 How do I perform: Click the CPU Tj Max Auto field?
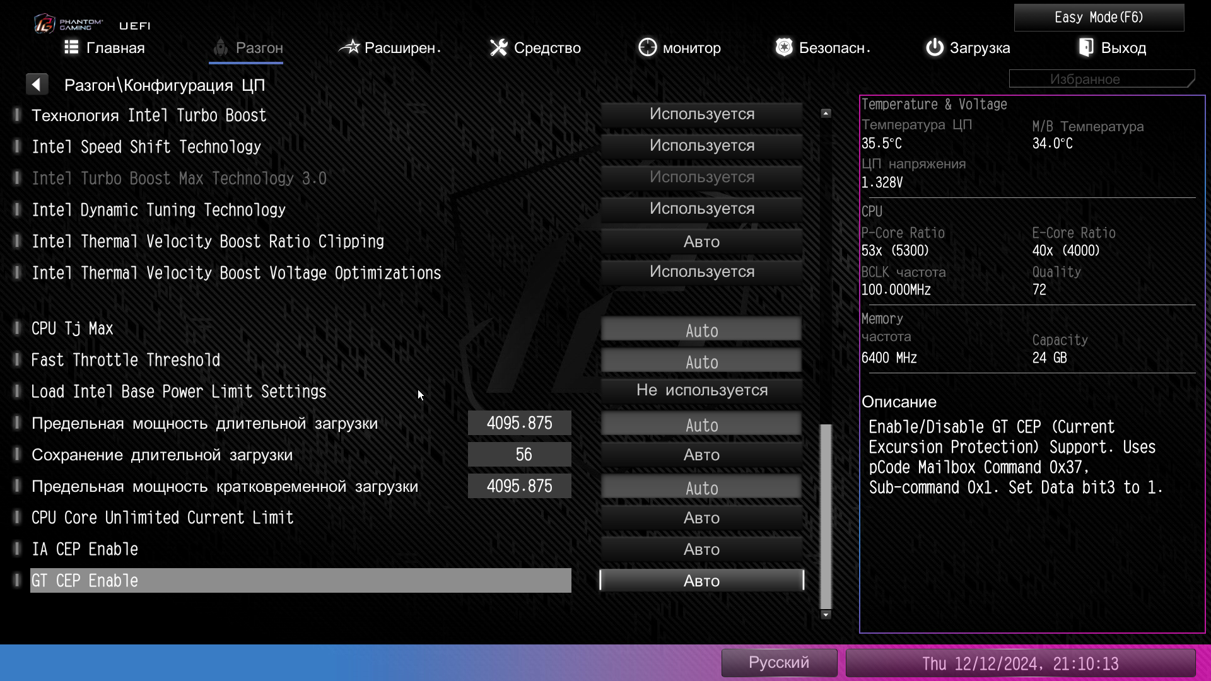click(x=701, y=330)
